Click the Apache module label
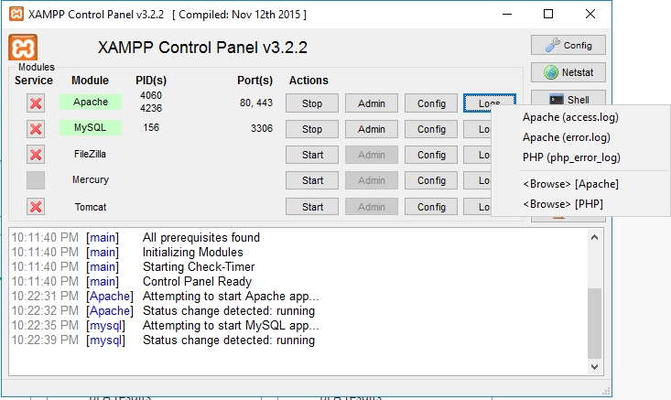The width and height of the screenshot is (671, 400). [x=91, y=102]
